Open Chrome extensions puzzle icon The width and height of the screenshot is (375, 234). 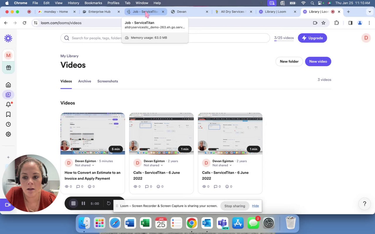click(336, 23)
